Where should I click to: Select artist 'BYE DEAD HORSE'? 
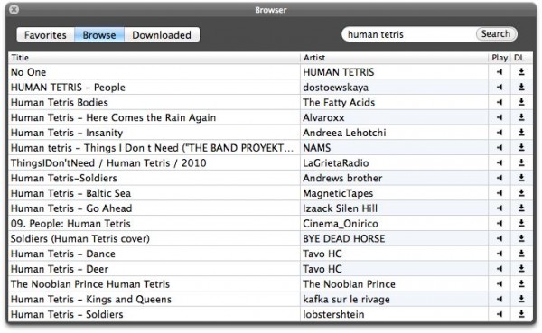point(344,238)
